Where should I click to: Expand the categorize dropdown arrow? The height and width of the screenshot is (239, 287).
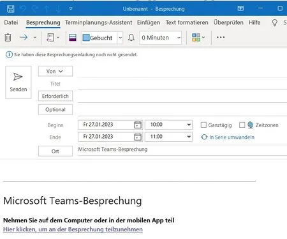coord(203,38)
